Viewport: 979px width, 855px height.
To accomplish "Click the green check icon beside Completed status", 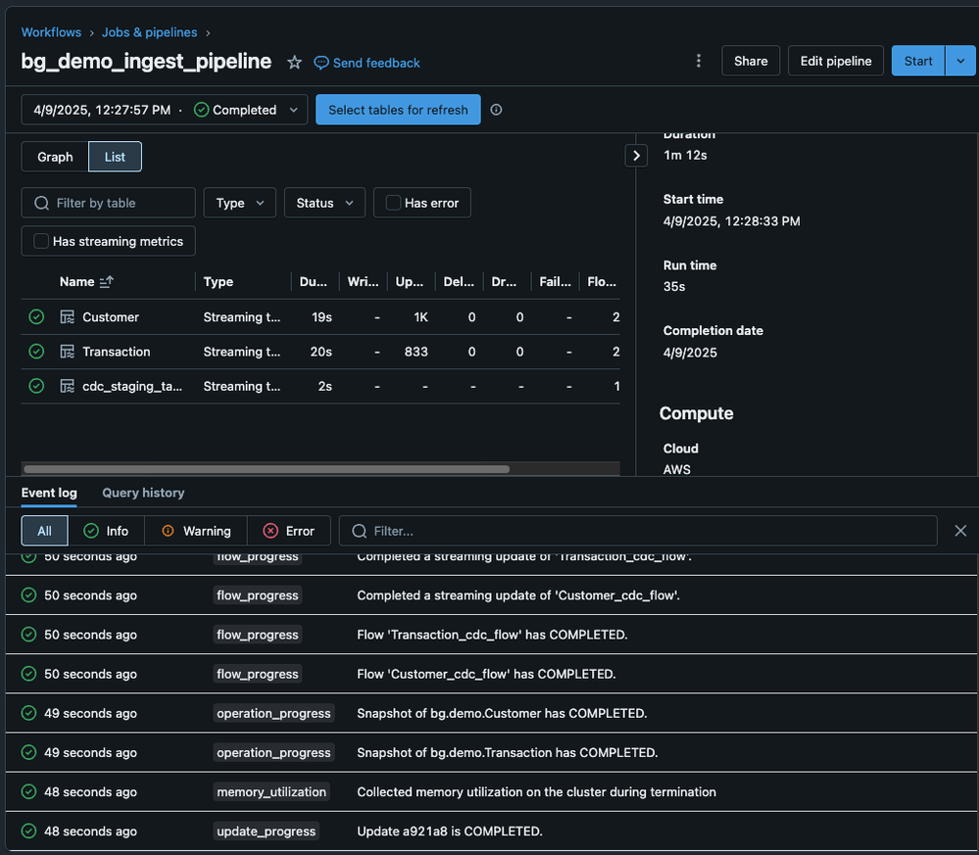I will (x=201, y=110).
